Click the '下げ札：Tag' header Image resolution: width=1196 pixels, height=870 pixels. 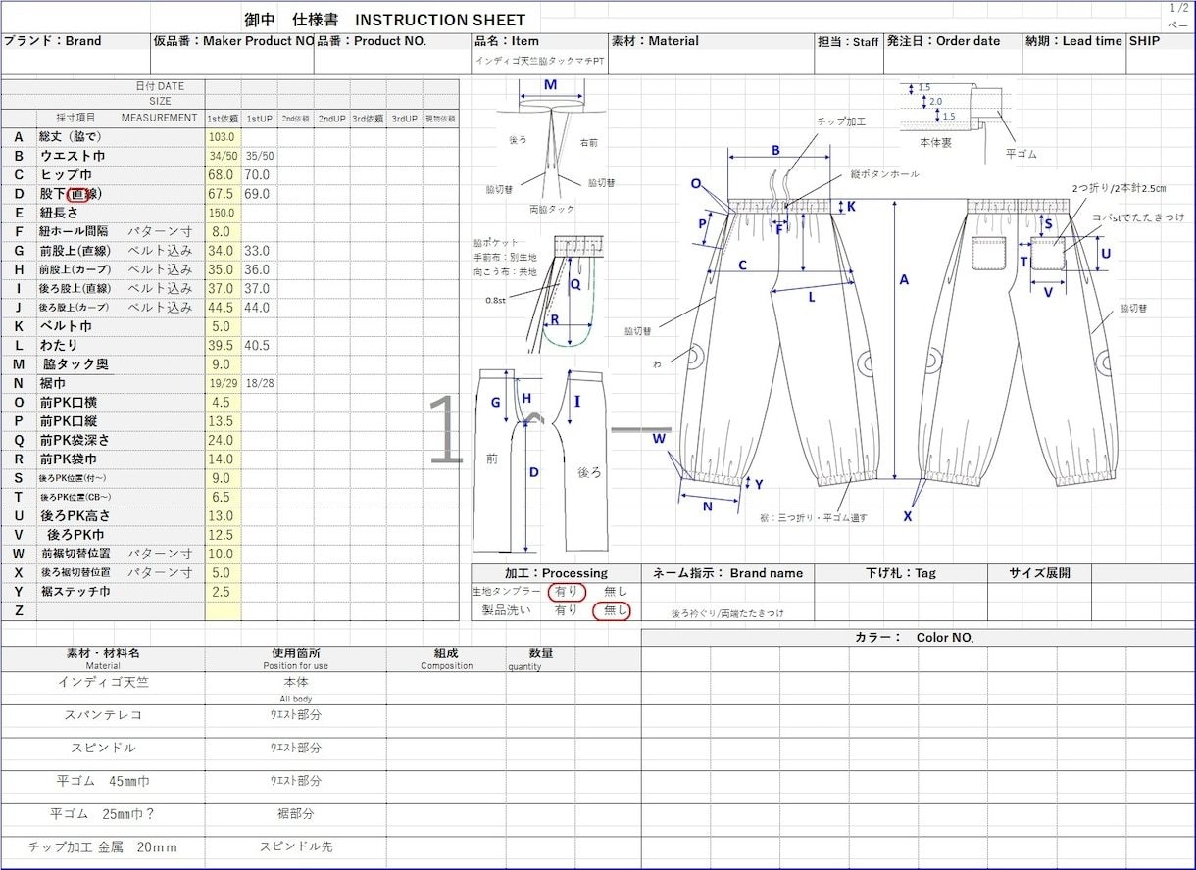tap(901, 573)
